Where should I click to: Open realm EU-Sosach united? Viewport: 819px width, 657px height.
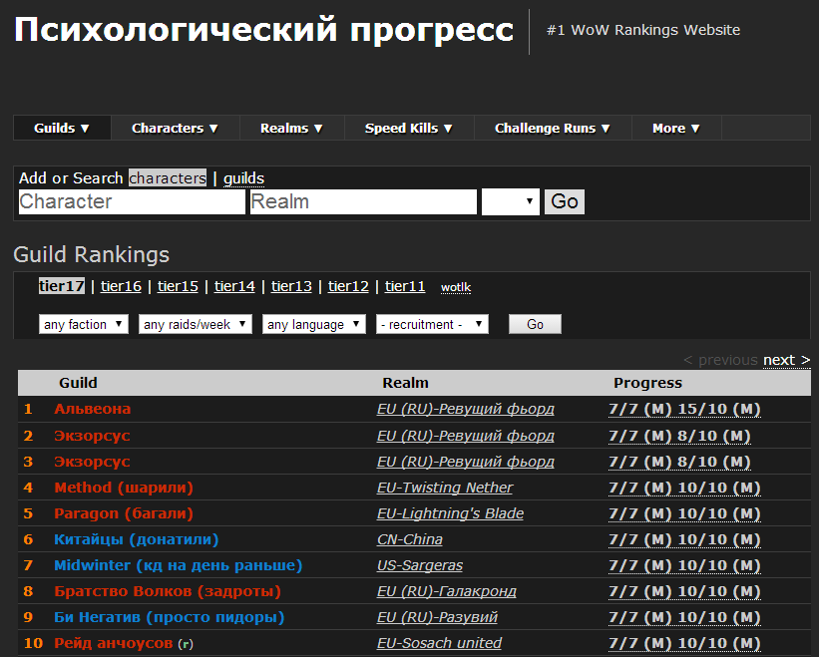pyautogui.click(x=439, y=643)
